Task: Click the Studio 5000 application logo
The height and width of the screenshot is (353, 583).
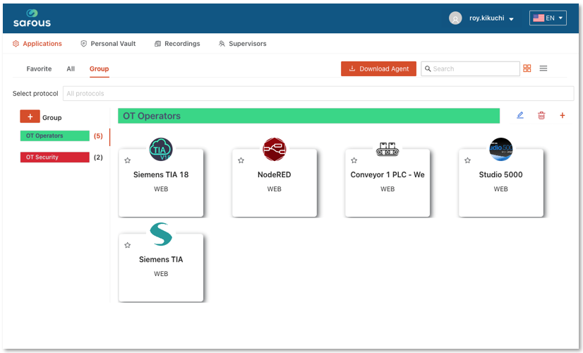Action: coord(501,149)
